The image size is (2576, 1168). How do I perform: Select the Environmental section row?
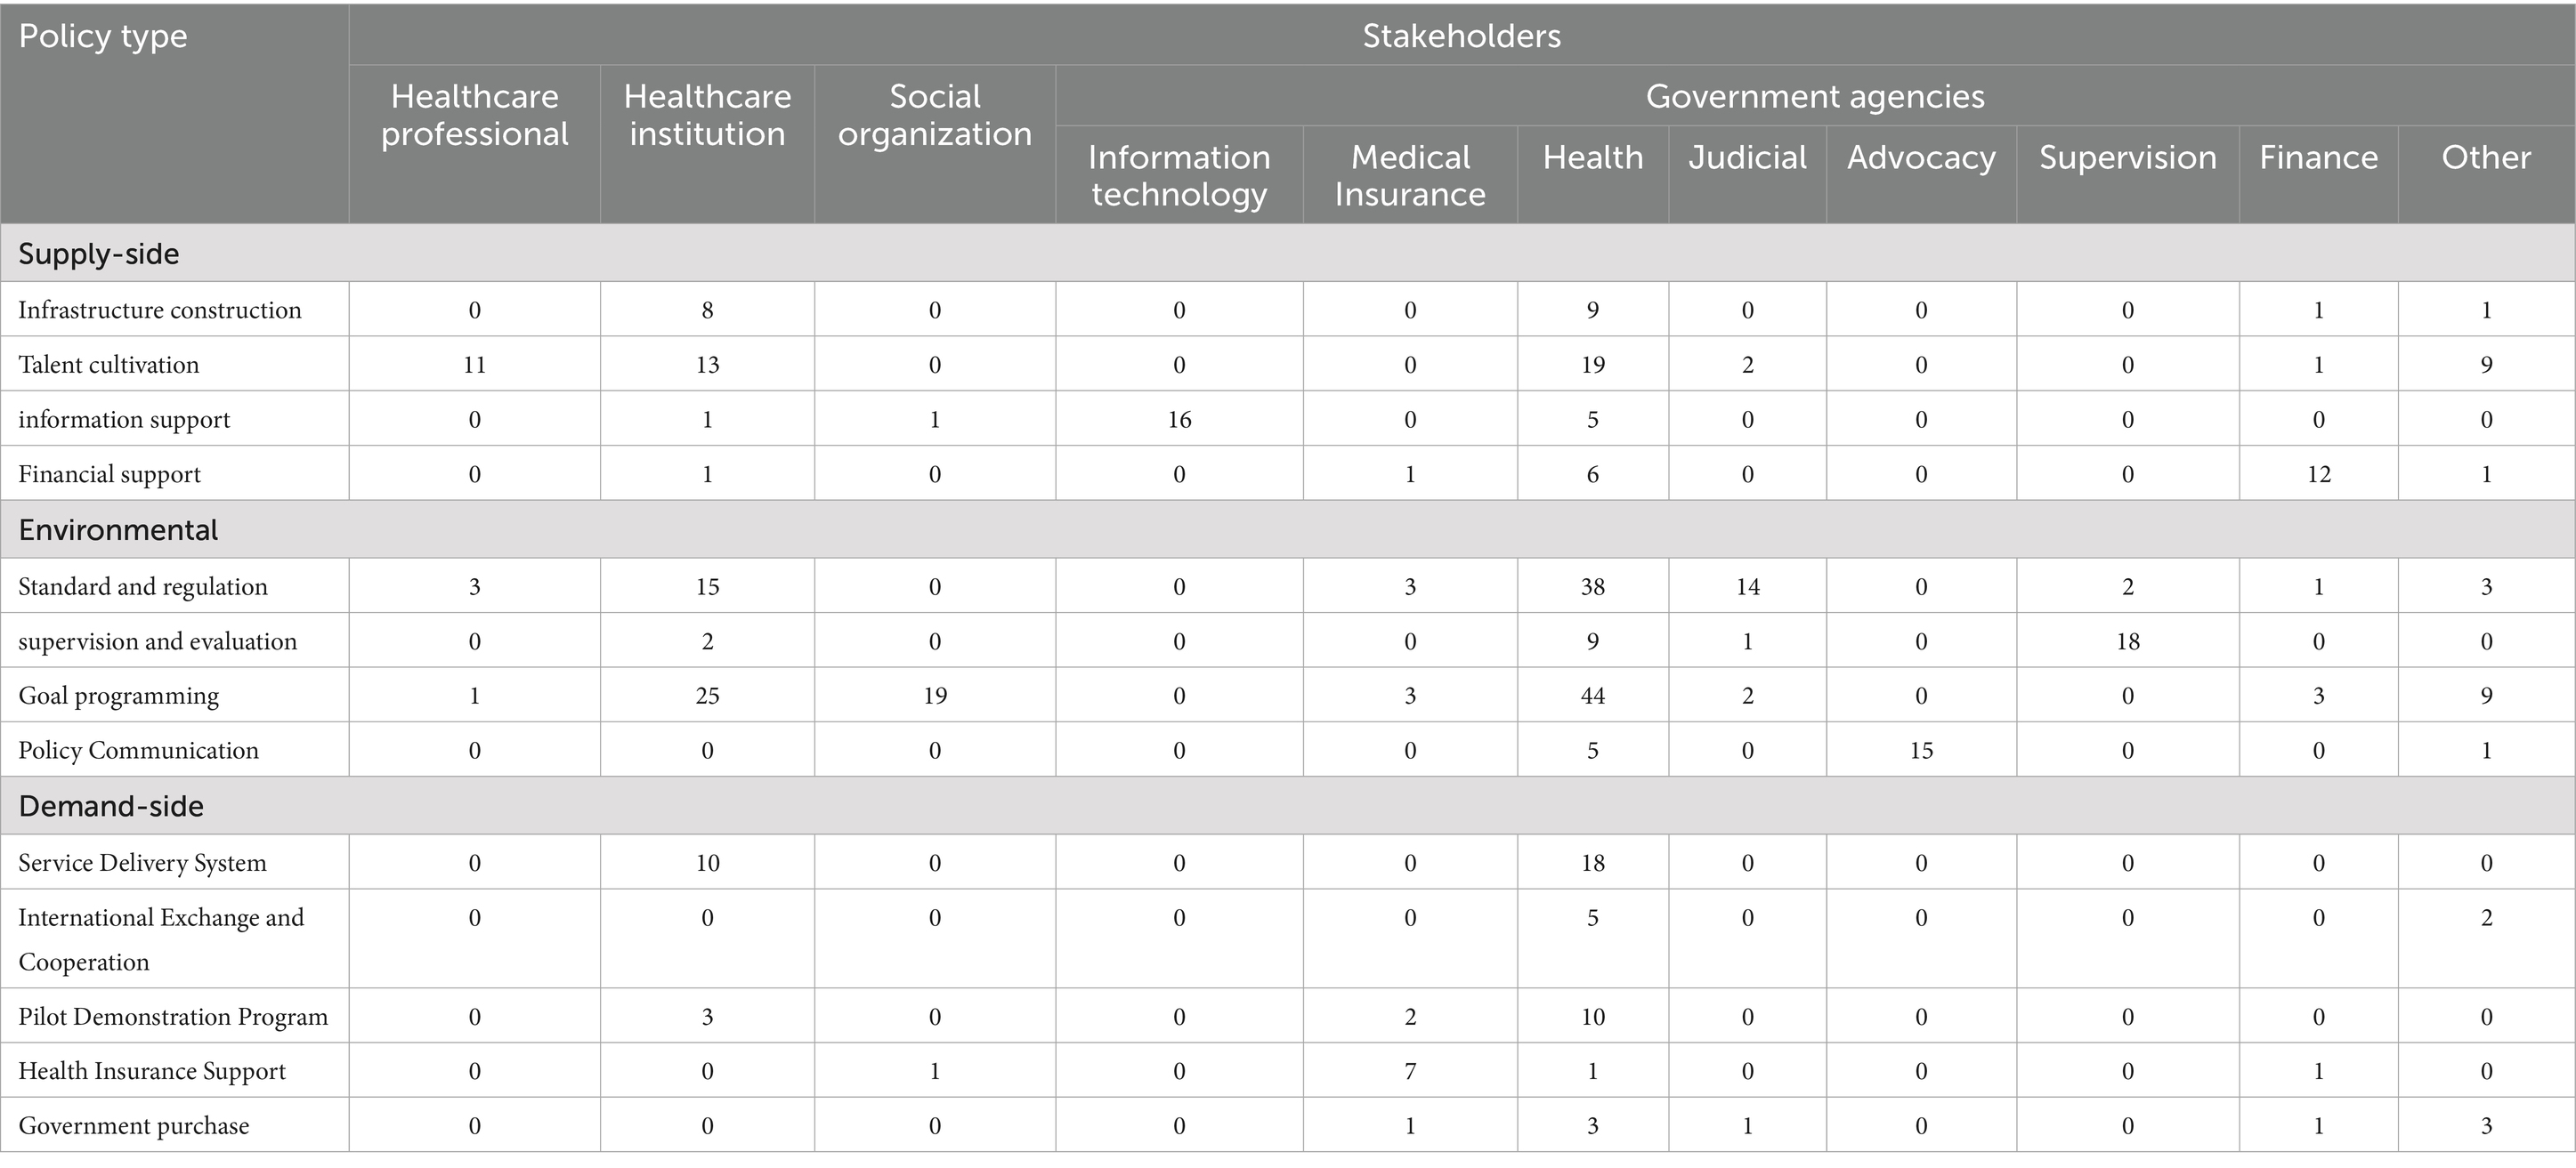pyautogui.click(x=118, y=529)
